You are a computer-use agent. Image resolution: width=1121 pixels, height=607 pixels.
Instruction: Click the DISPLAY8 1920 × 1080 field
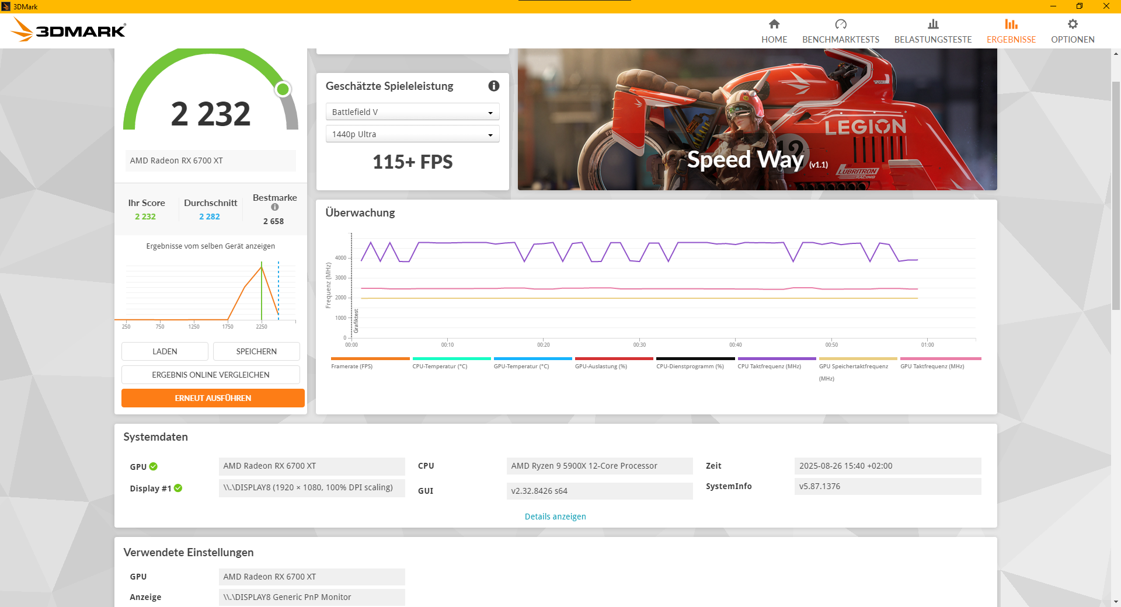[x=312, y=488]
